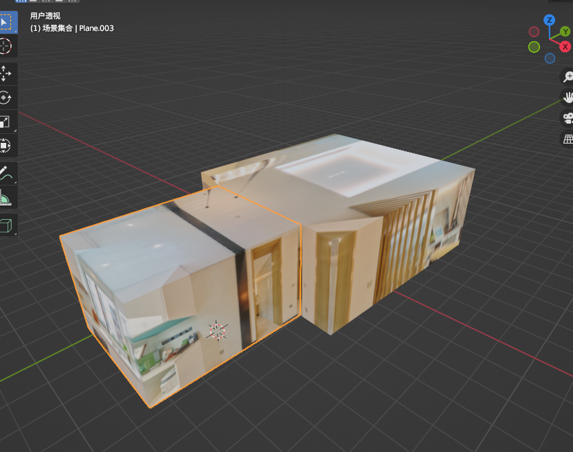Pick the Rotate tool
573x452 pixels.
[x=5, y=98]
